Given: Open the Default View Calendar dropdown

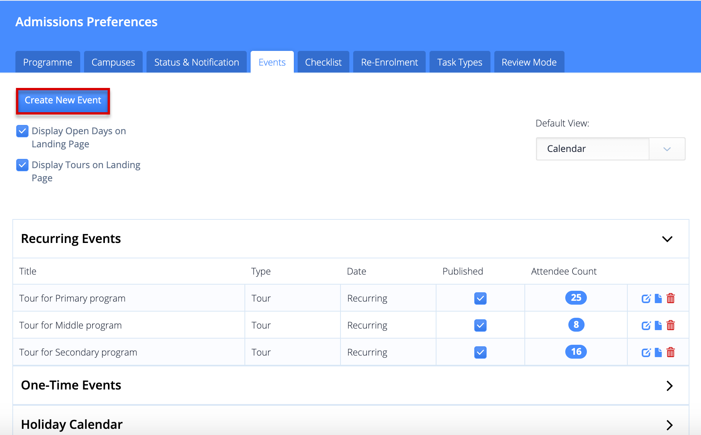Looking at the screenshot, I should (610, 149).
